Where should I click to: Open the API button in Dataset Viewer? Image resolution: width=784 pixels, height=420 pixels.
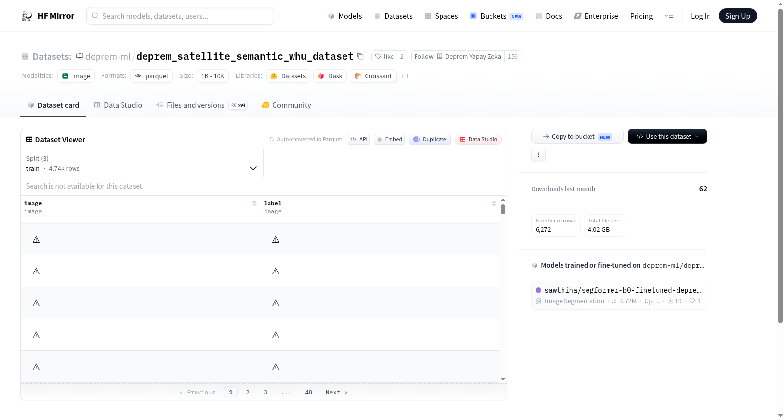pos(359,139)
